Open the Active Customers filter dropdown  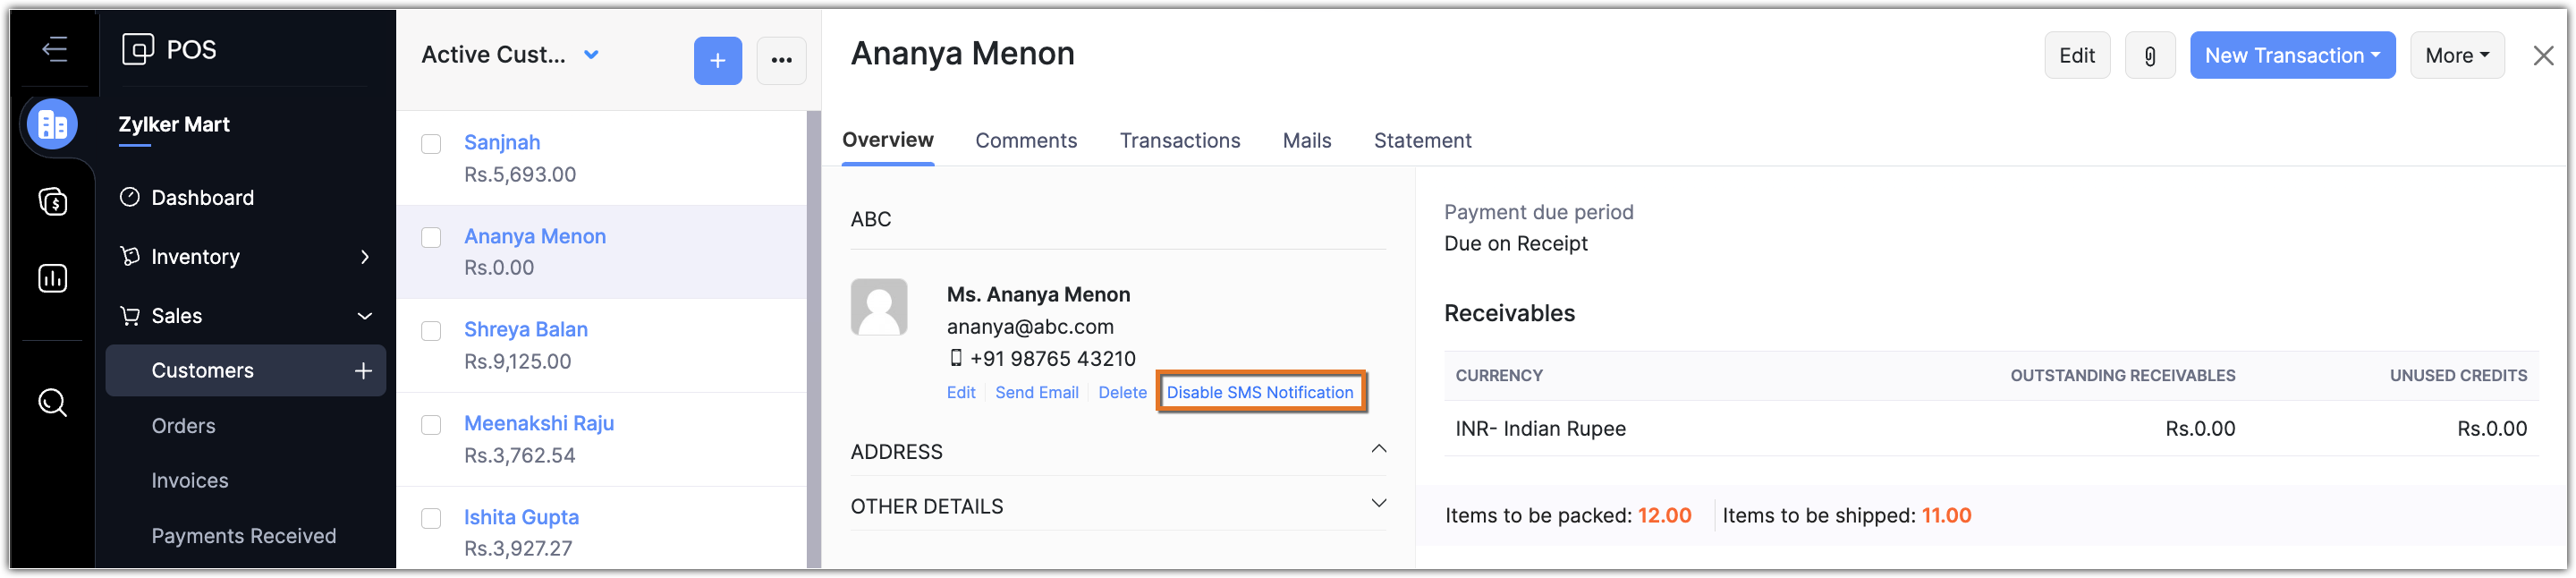(591, 55)
